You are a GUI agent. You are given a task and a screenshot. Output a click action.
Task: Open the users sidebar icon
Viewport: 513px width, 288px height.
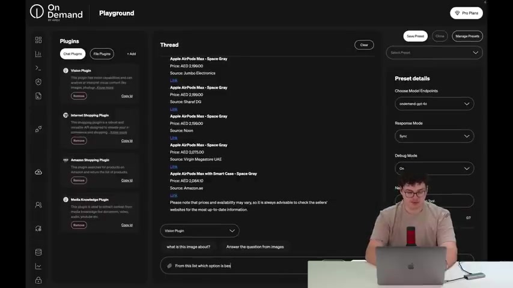tap(38, 205)
